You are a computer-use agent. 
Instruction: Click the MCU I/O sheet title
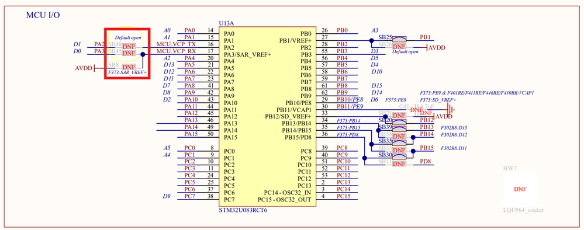point(43,15)
